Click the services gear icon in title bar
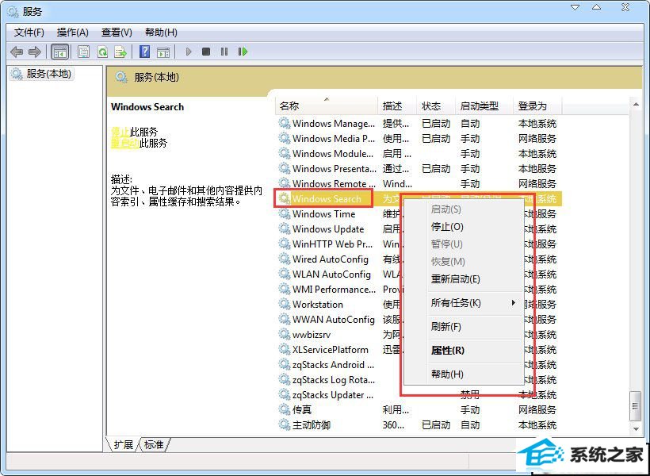The image size is (650, 476). (13, 12)
